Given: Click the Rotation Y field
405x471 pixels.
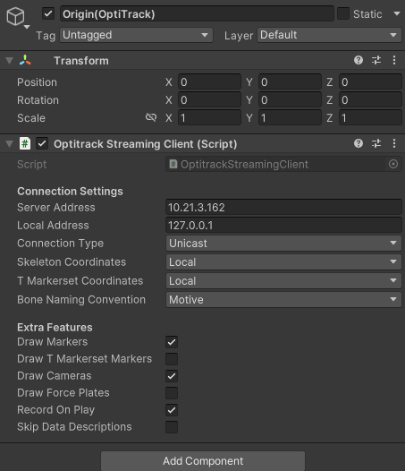Looking at the screenshot, I should (x=290, y=99).
